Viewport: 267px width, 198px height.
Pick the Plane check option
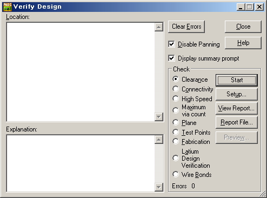176,122
